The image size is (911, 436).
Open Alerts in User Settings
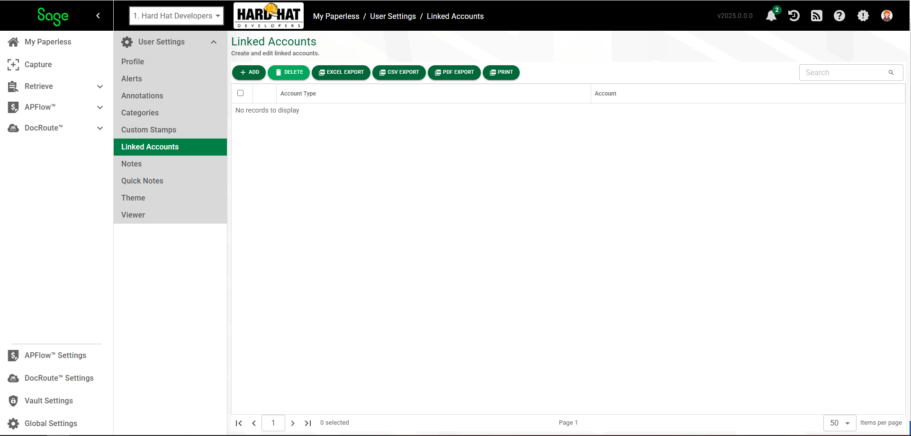pos(170,78)
